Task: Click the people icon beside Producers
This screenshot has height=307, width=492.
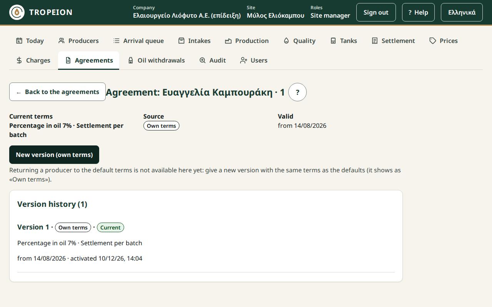Action: click(61, 41)
